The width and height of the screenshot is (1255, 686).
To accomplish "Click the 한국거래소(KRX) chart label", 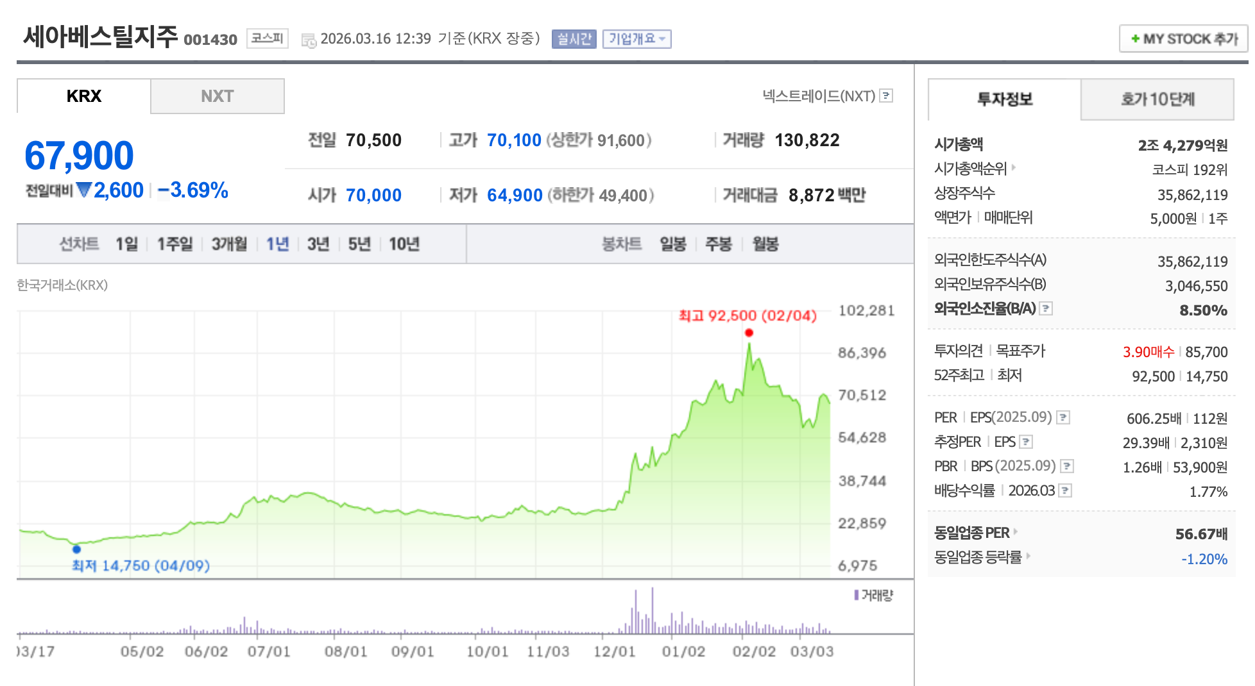I will (62, 285).
